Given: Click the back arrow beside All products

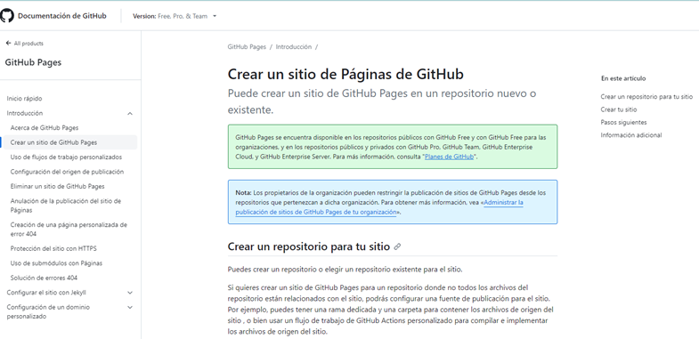Looking at the screenshot, I should pyautogui.click(x=8, y=44).
